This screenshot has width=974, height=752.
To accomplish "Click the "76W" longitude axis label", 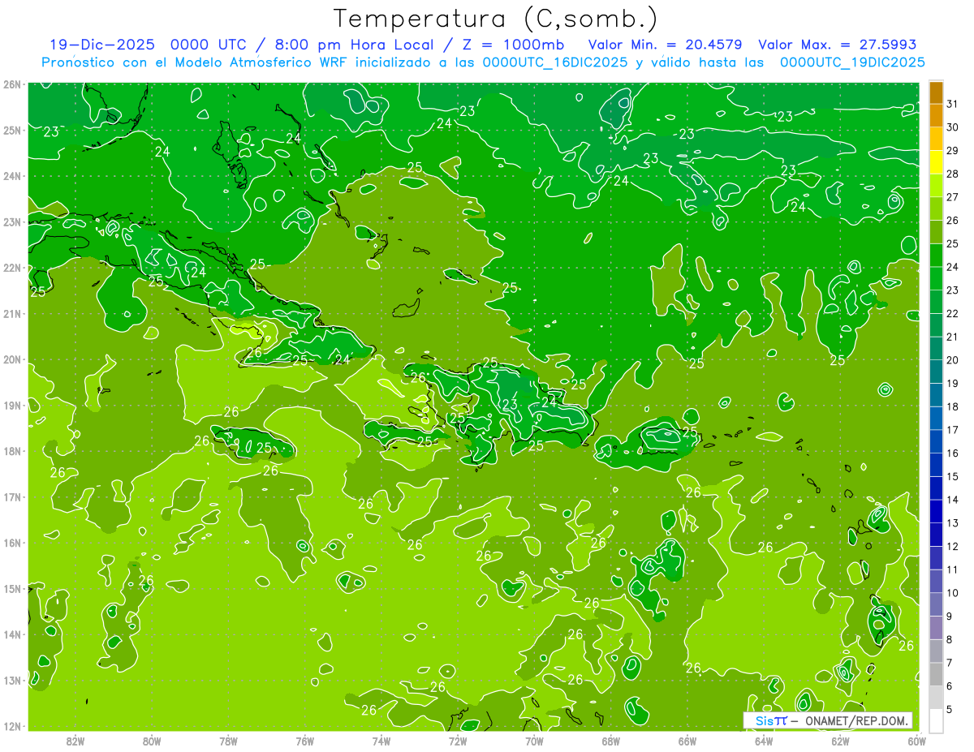I will (x=304, y=741).
